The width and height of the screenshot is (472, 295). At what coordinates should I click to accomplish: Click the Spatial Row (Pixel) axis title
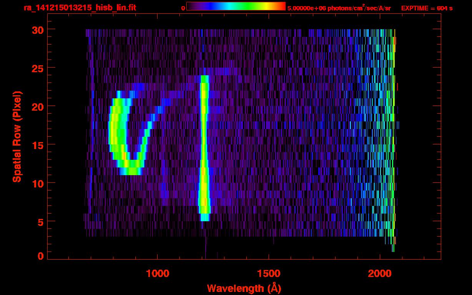coord(17,137)
